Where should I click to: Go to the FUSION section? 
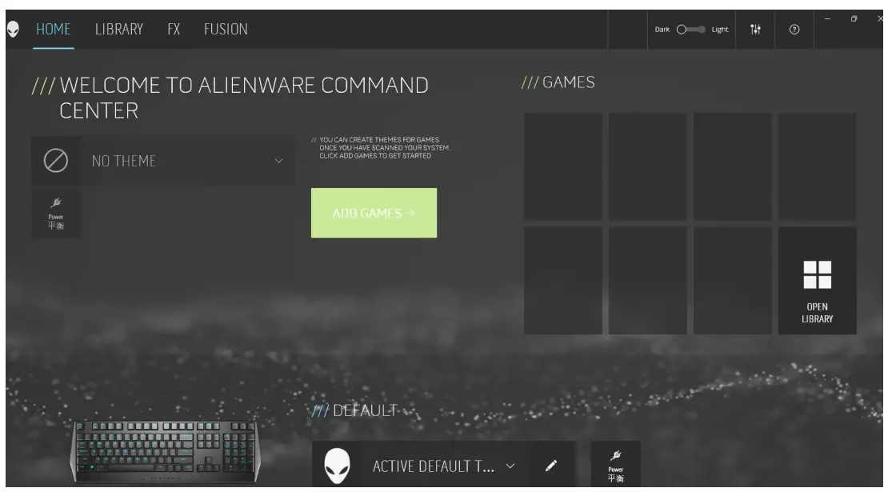coord(226,29)
